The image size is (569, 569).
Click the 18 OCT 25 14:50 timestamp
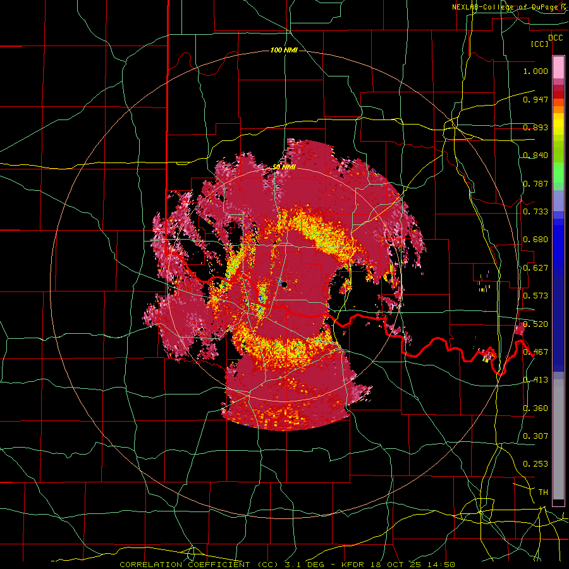pos(413,565)
